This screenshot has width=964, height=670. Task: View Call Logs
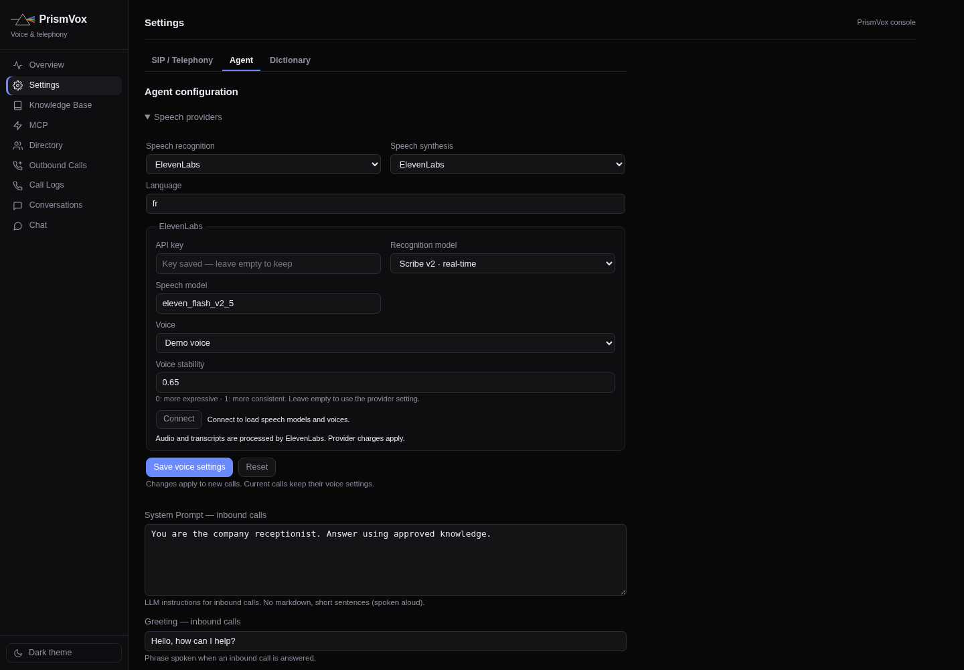tap(64, 185)
